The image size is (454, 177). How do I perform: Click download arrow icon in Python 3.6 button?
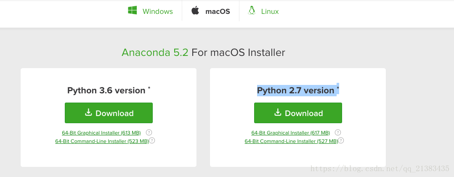(x=88, y=112)
